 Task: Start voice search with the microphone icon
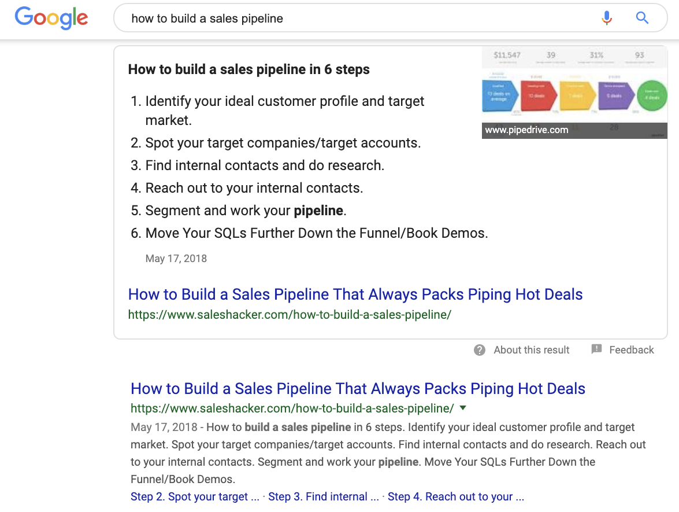606,18
